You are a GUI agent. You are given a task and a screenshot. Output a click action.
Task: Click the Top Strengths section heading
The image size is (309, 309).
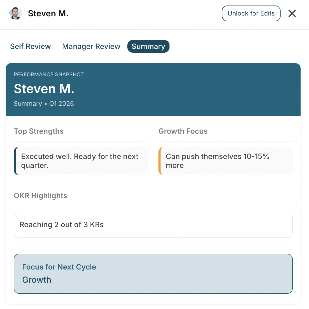pyautogui.click(x=39, y=131)
